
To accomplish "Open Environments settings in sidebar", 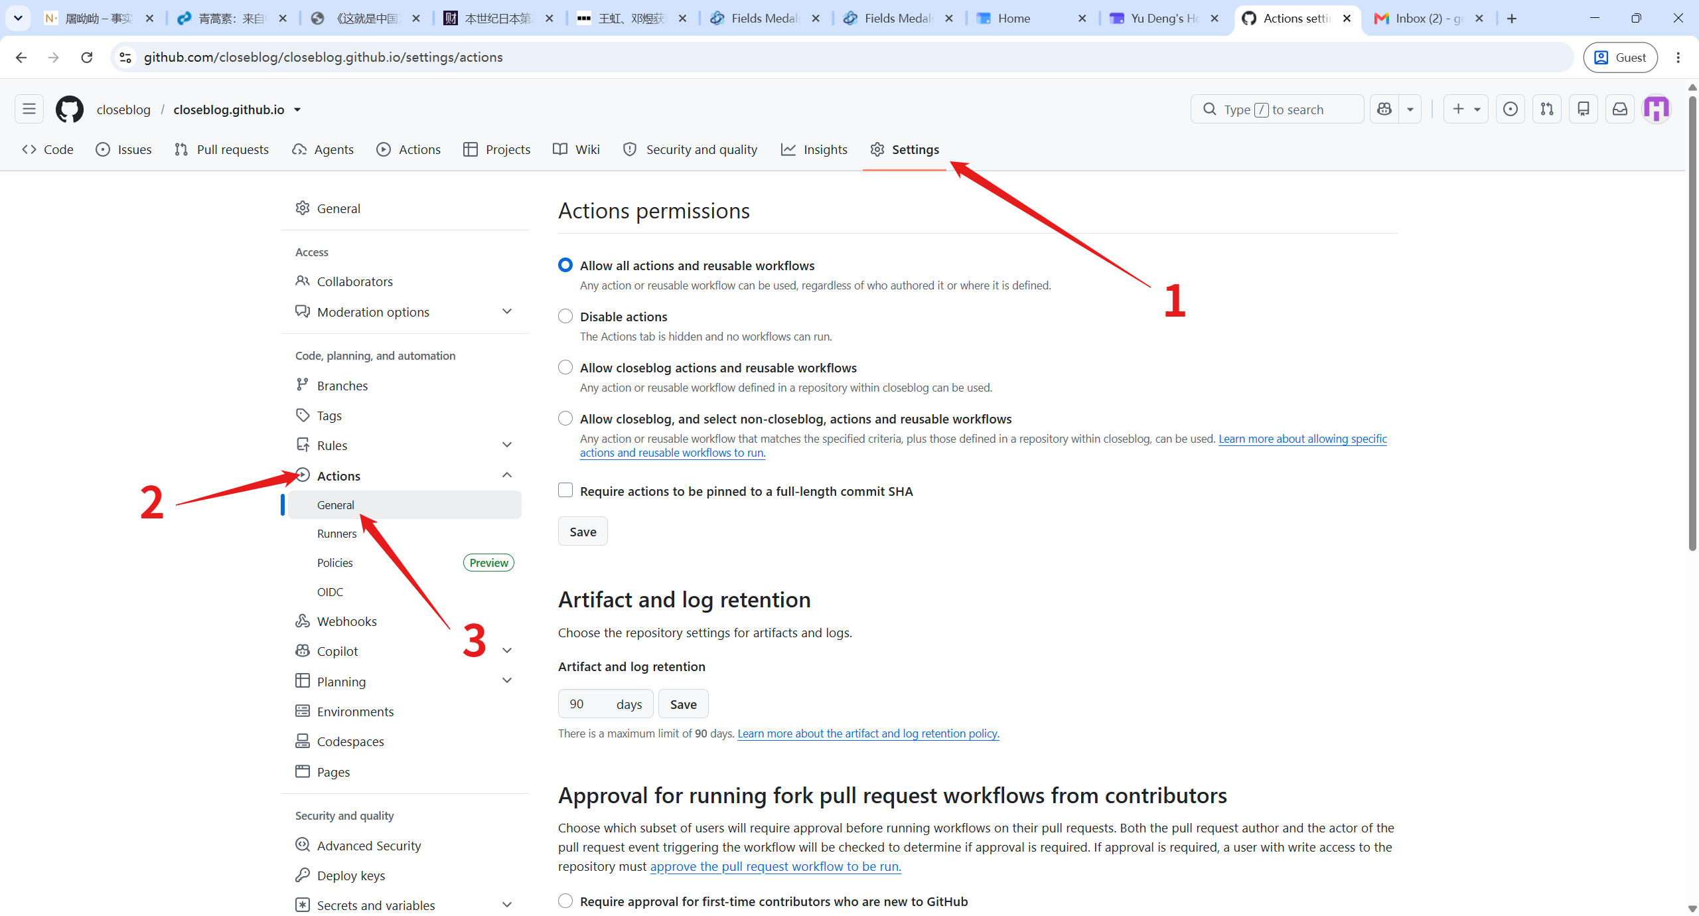I will pyautogui.click(x=405, y=712).
